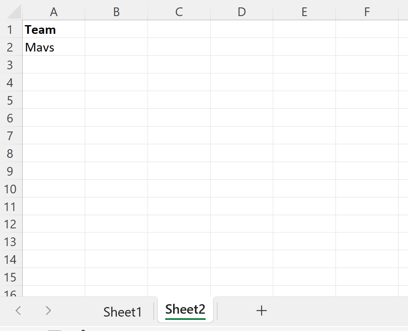This screenshot has width=408, height=331.
Task: Select column A header
Action: 54,12
